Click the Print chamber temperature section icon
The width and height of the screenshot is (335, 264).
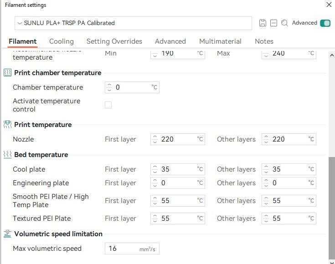[7, 73]
